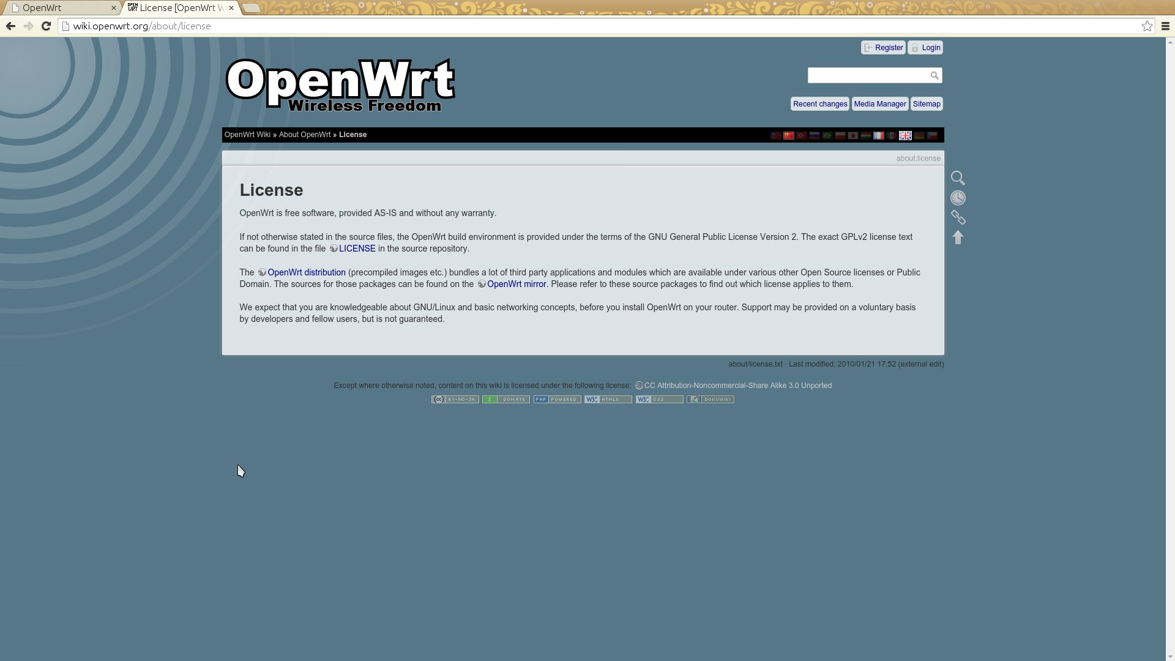Click the W3C CSS badge

click(x=659, y=399)
